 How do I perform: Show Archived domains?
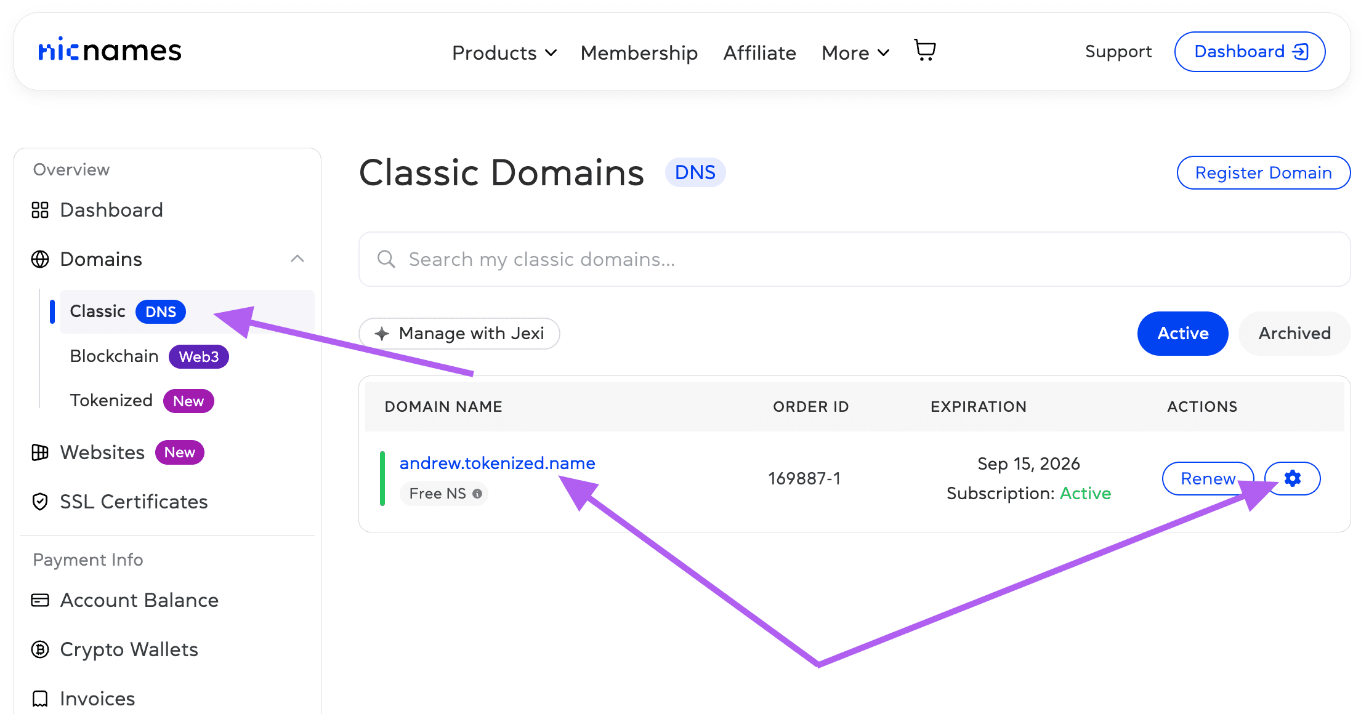pyautogui.click(x=1294, y=334)
